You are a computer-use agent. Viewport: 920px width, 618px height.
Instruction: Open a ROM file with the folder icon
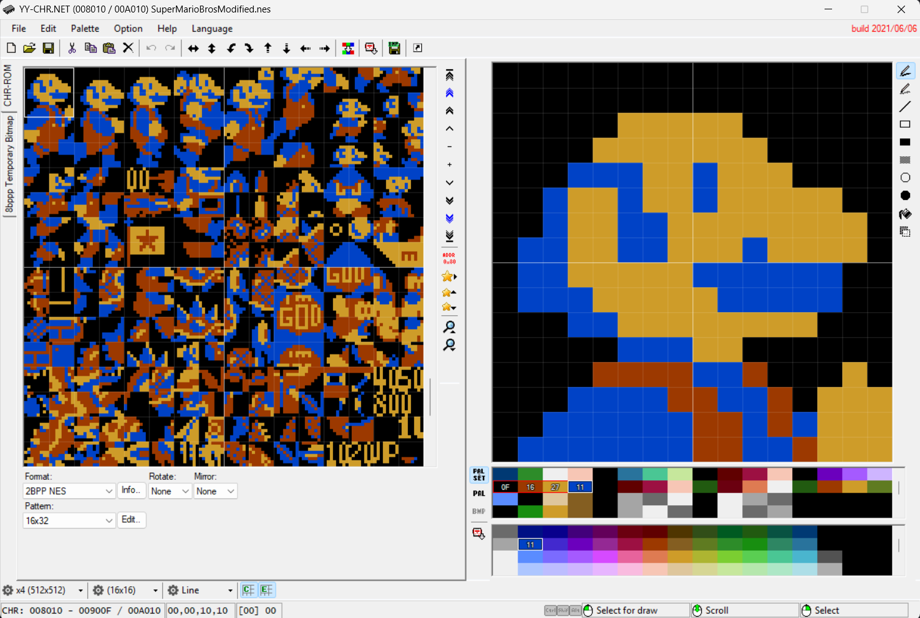(29, 48)
